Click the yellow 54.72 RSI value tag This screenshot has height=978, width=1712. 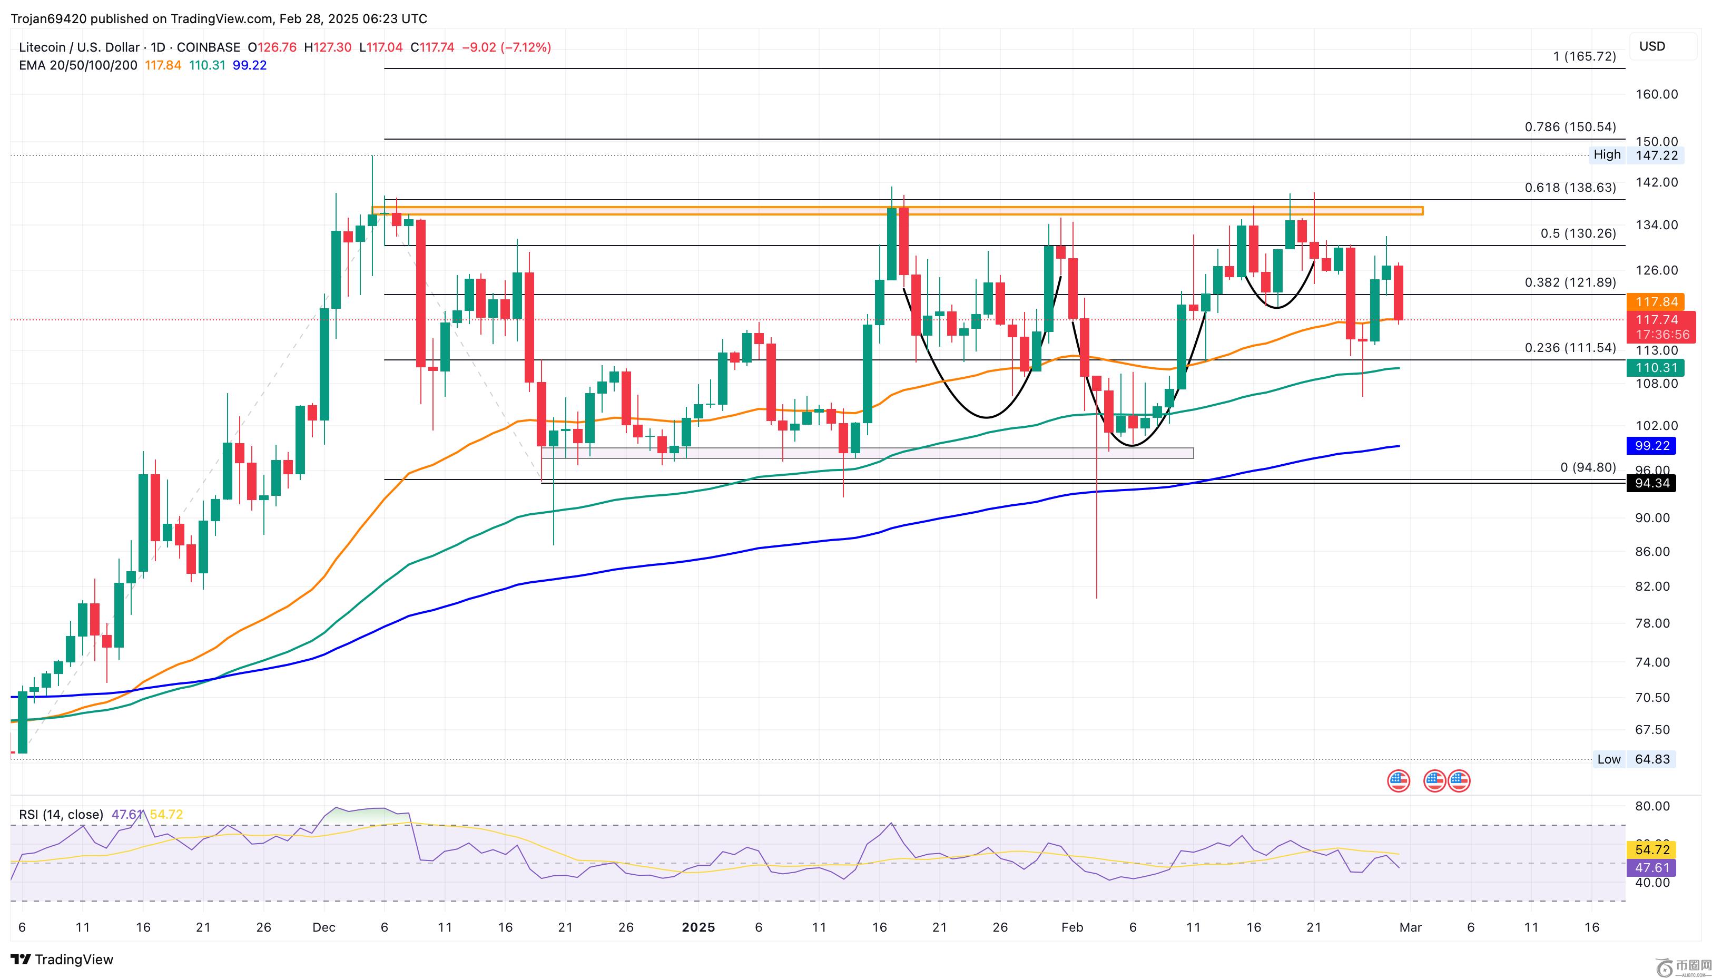[1651, 850]
